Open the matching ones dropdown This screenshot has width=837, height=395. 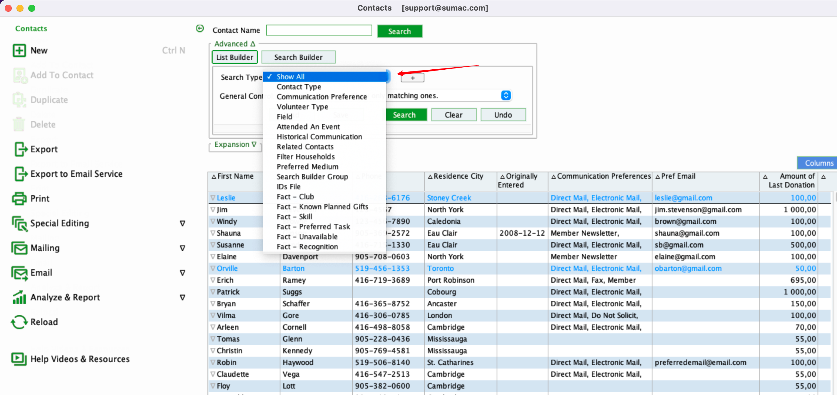(x=505, y=96)
